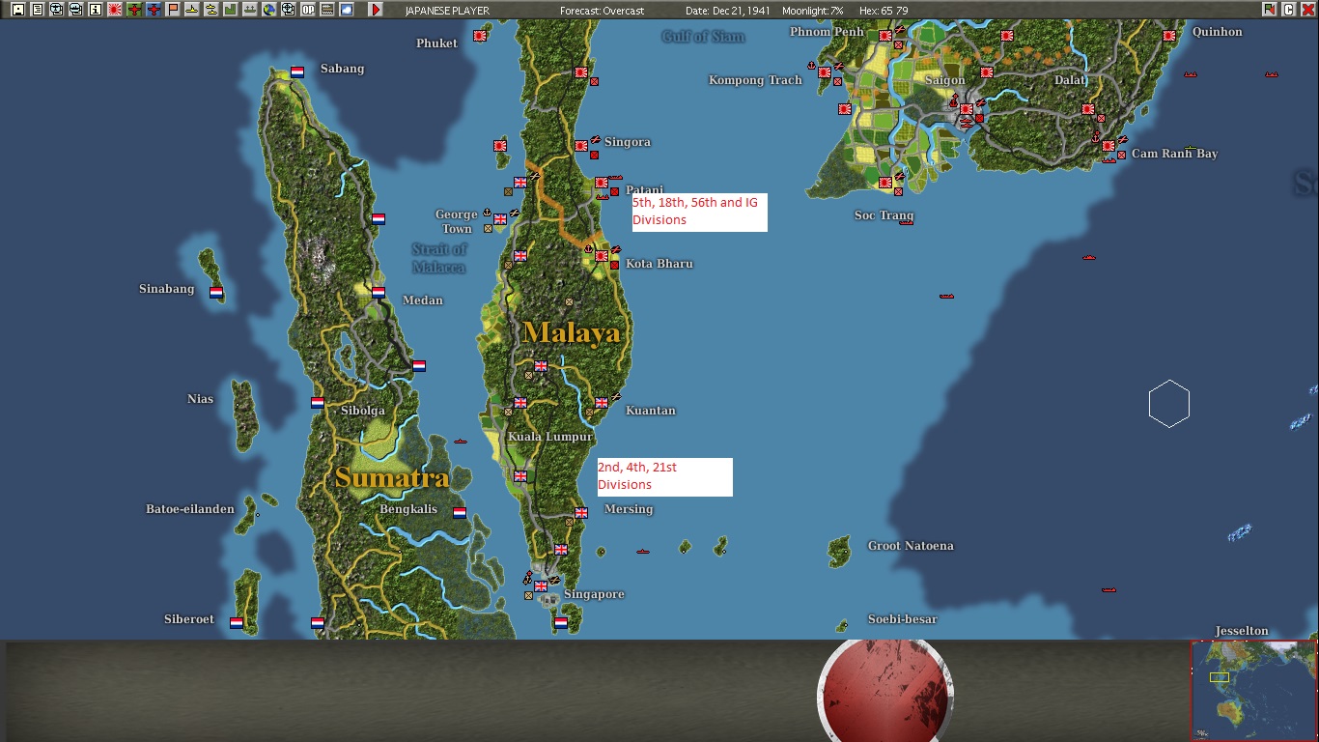
Task: Select the Japanese flag base at Phuket
Action: [480, 36]
